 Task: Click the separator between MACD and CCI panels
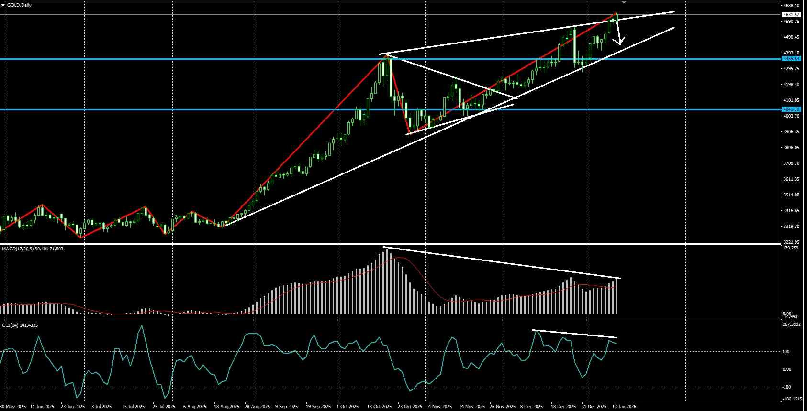point(390,321)
